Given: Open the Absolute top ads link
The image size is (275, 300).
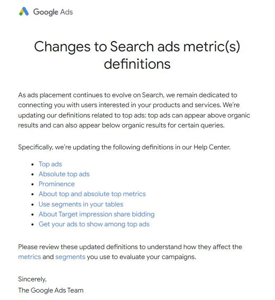Looking at the screenshot, I should coord(64,174).
